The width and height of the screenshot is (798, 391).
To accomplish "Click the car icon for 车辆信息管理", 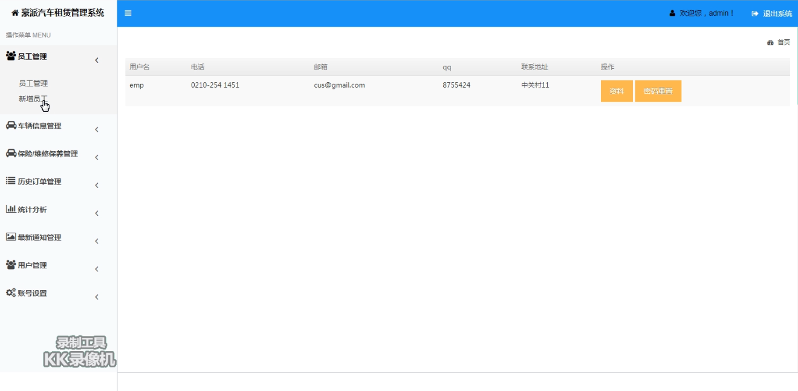I will click(x=11, y=125).
